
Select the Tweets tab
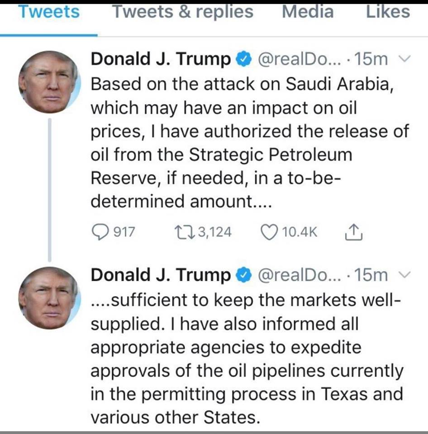click(x=49, y=12)
